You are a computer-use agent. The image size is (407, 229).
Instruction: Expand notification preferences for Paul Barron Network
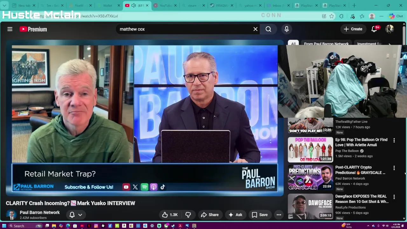pos(80,215)
